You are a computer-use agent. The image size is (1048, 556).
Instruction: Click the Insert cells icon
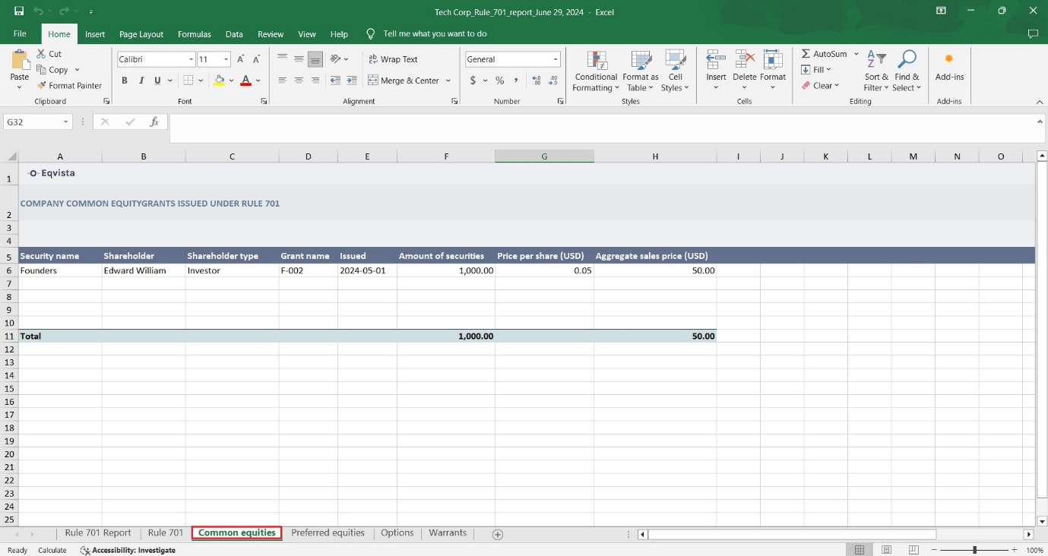tap(716, 61)
